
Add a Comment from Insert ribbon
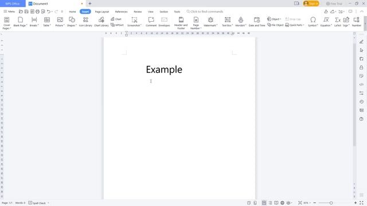(151, 22)
